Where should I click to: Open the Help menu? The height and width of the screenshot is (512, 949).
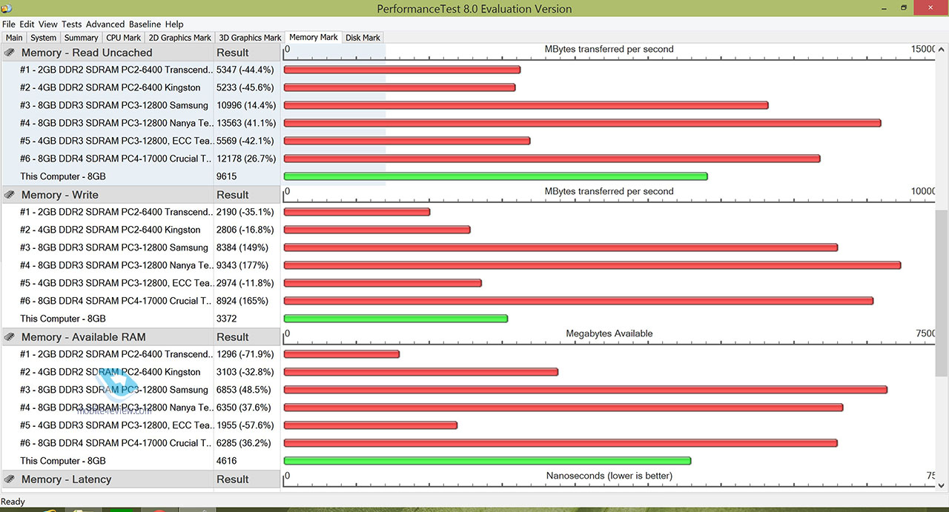(175, 24)
